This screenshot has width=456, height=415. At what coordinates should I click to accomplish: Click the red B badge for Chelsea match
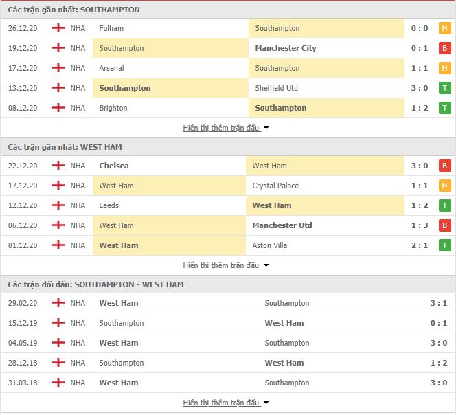tap(444, 166)
